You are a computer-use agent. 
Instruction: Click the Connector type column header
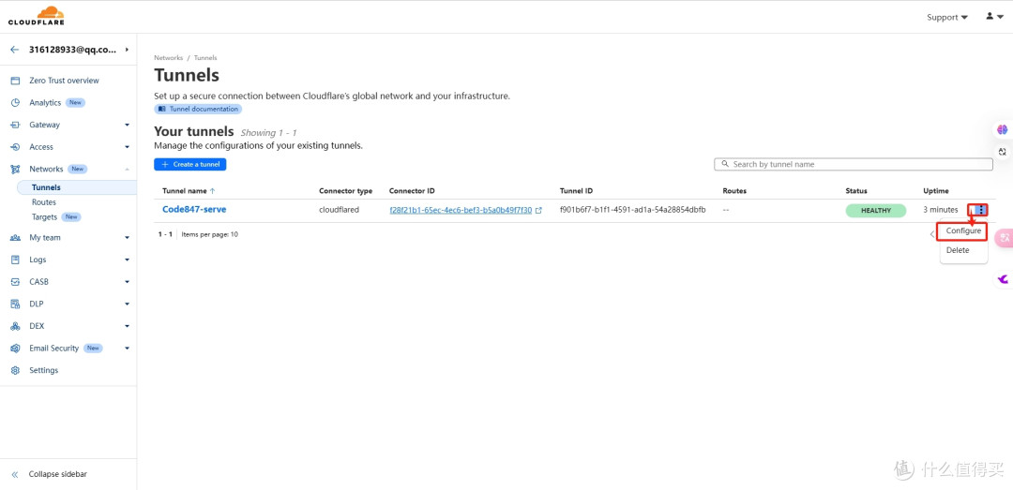[x=345, y=191]
